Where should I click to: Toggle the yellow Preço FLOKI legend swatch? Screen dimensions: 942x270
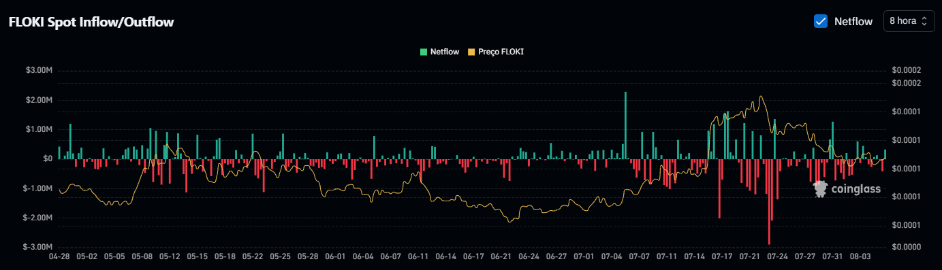[471, 52]
